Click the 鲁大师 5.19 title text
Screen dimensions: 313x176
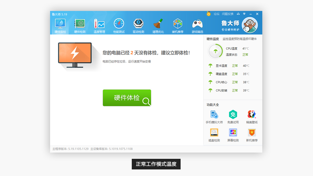[x=59, y=14]
